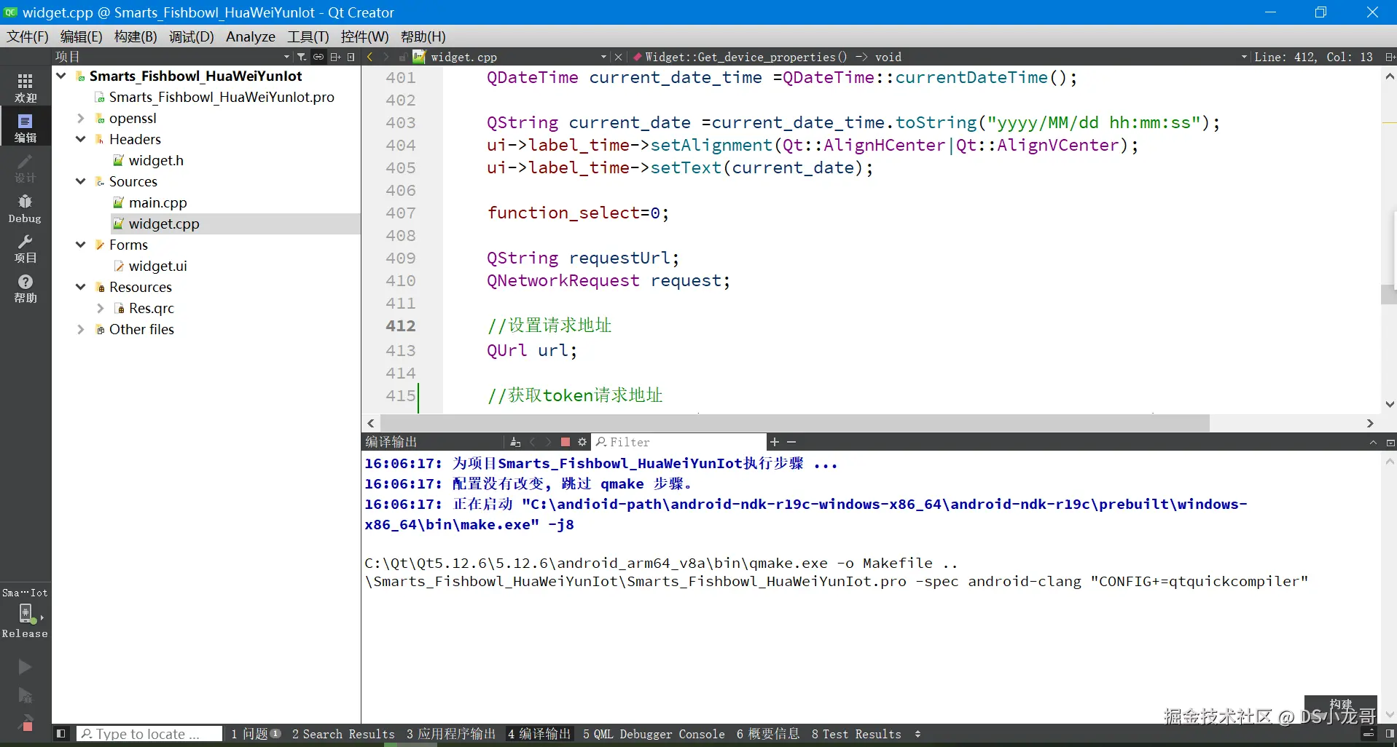The image size is (1397, 747).
Task: Open the Debug mode in the sidebar
Action: pos(26,208)
